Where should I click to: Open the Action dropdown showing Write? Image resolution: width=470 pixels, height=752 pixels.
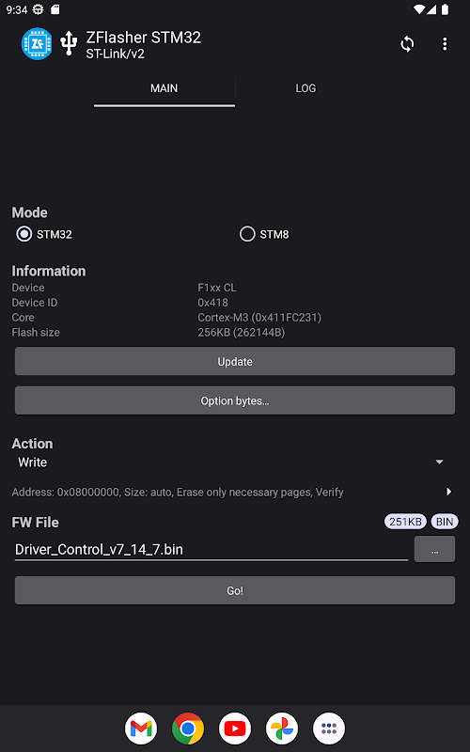pyautogui.click(x=231, y=462)
